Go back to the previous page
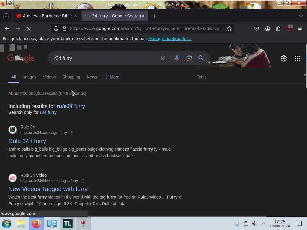 [7, 29]
